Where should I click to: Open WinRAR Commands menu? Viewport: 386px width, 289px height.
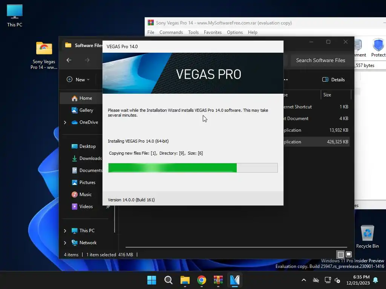point(171,32)
